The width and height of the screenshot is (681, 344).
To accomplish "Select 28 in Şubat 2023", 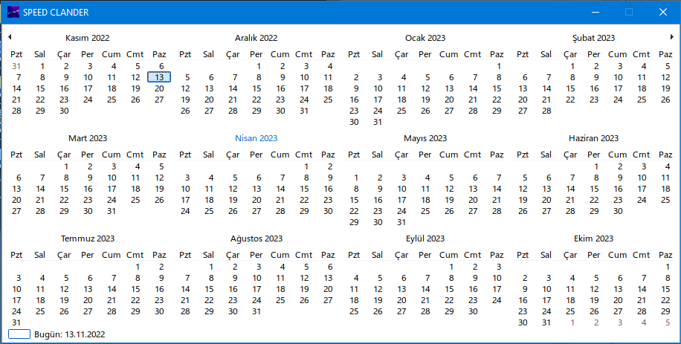I will pyautogui.click(x=546, y=111).
